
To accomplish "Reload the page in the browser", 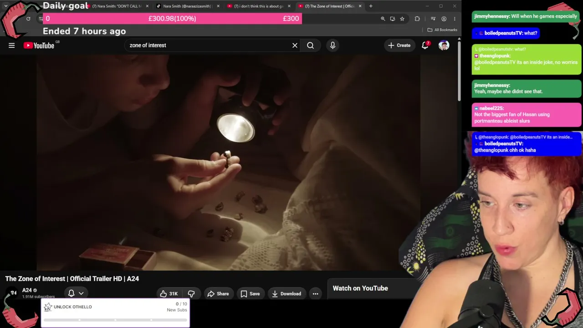I will pos(28,19).
